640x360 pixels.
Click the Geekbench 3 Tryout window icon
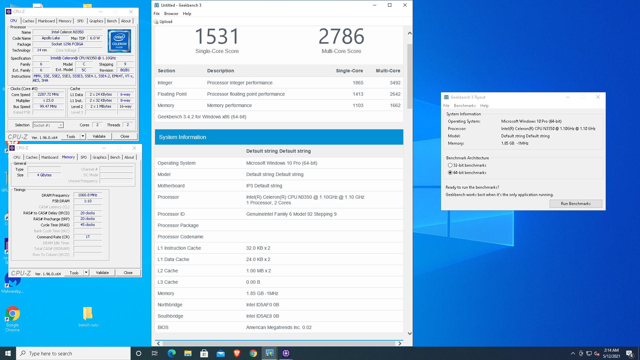[x=446, y=97]
